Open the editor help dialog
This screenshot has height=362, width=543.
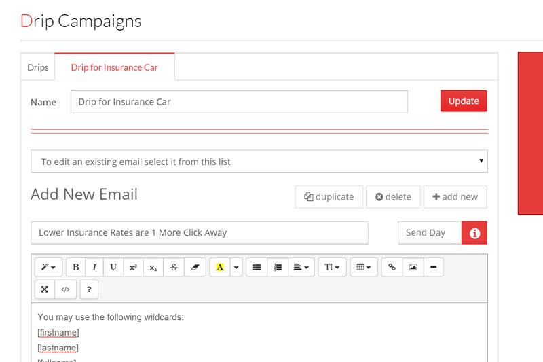(89, 289)
